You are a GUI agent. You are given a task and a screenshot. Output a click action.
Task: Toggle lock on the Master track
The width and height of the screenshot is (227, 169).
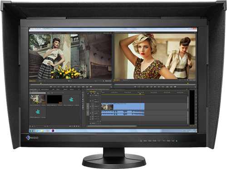(x=90, y=123)
